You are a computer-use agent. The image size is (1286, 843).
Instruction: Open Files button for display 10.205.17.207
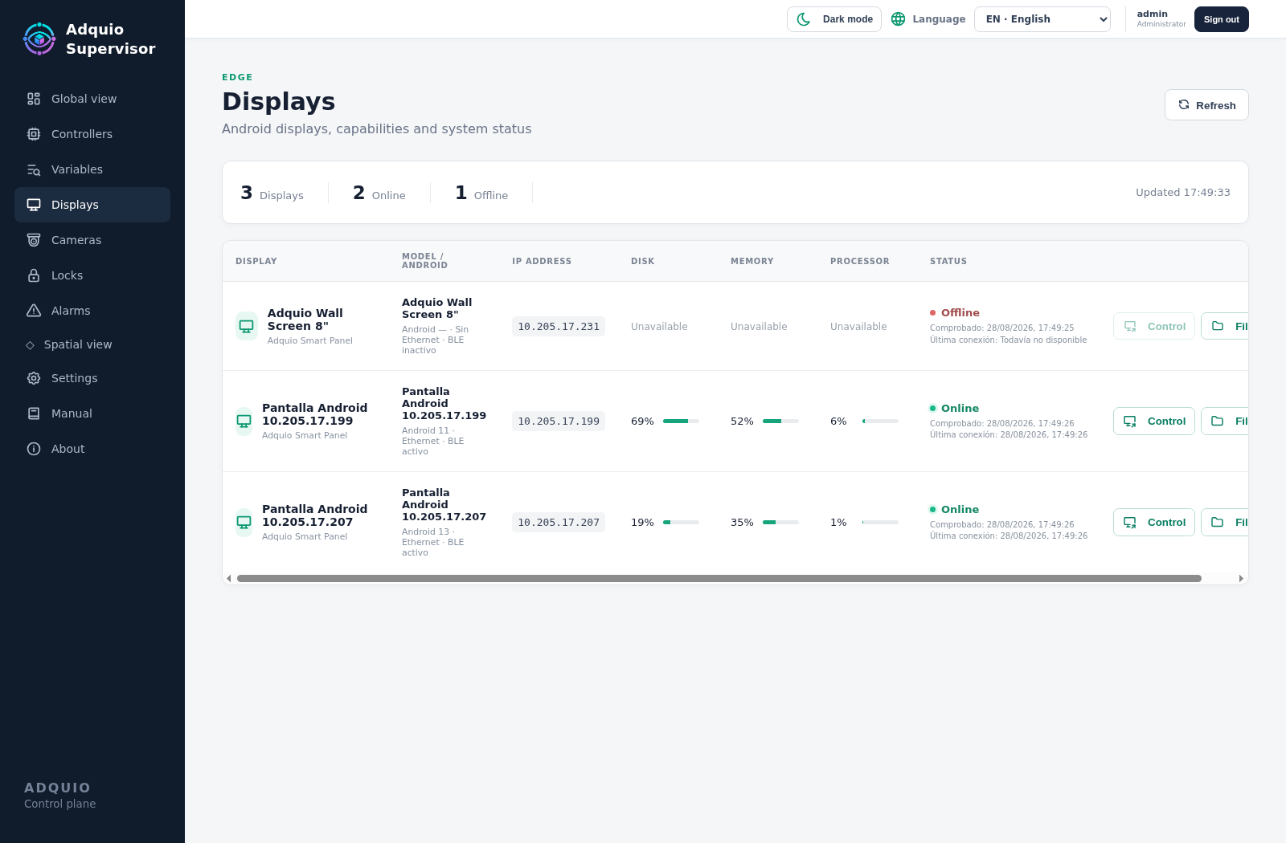coord(1225,522)
